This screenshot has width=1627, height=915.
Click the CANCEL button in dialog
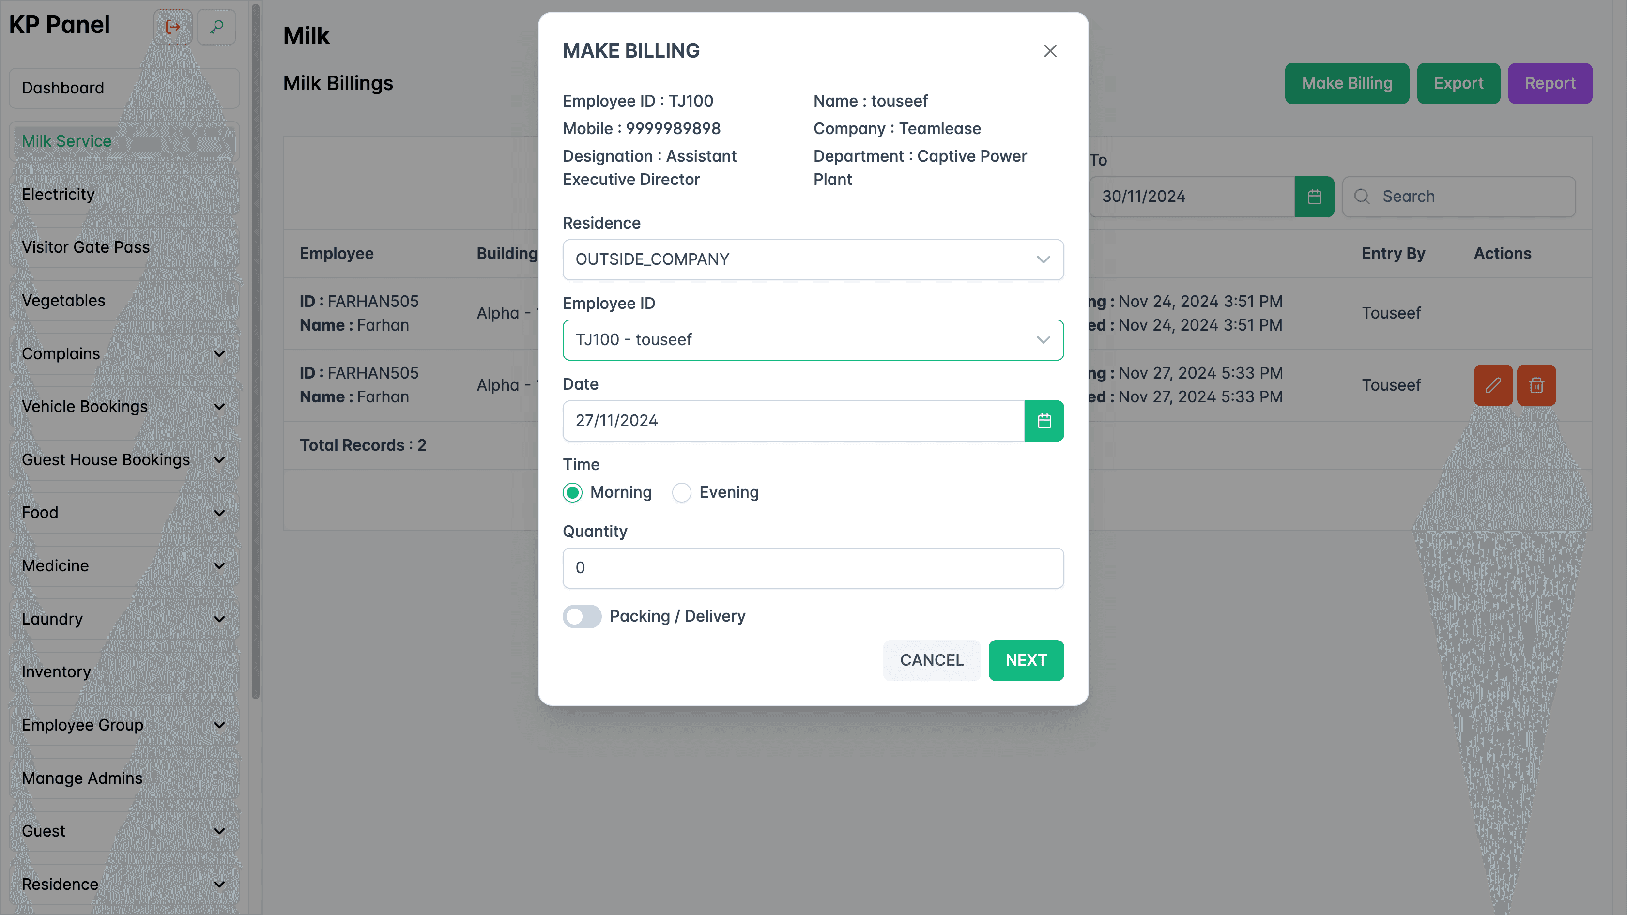(932, 660)
